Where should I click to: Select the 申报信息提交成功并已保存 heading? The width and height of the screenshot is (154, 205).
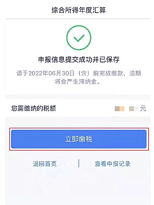click(x=79, y=60)
